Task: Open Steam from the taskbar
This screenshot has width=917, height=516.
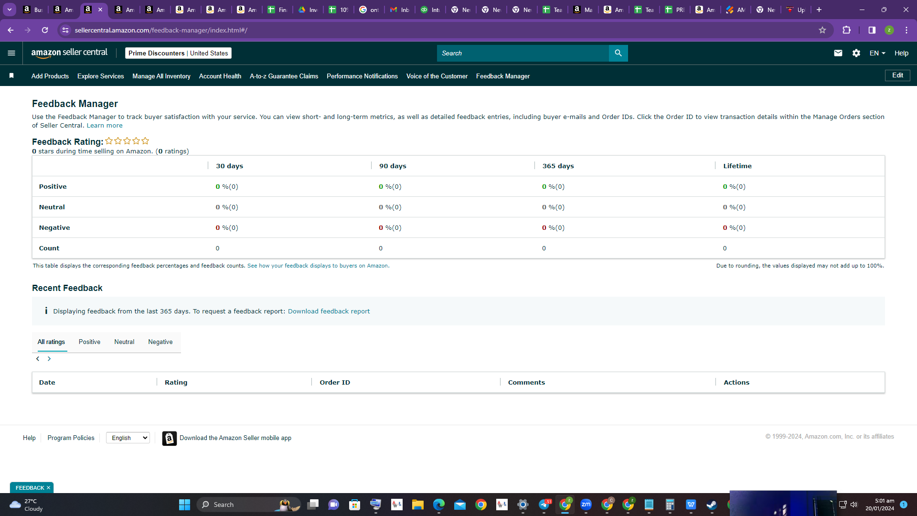Action: pyautogui.click(x=712, y=505)
